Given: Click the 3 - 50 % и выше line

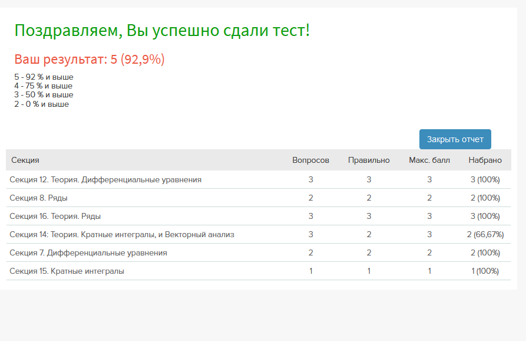Looking at the screenshot, I should click(44, 95).
